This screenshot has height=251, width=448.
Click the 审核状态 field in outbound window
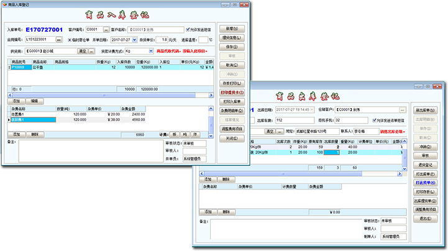[x=393, y=221]
